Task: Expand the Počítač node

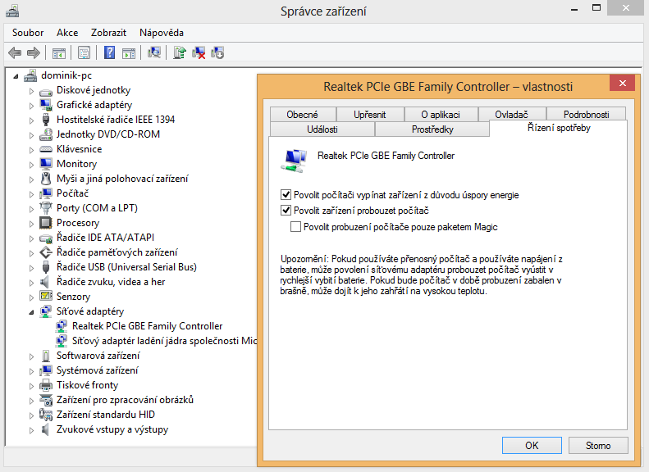Action: pos(31,194)
